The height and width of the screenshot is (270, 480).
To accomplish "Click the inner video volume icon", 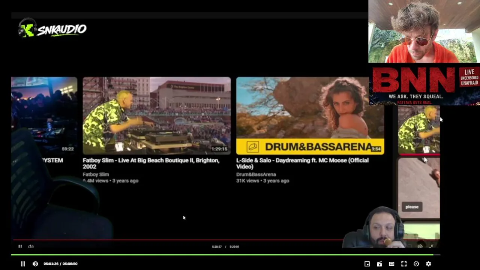I will (31, 246).
